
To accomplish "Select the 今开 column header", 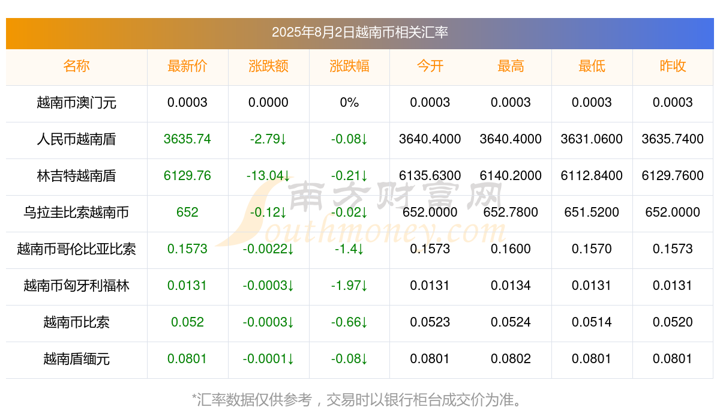I will (x=430, y=66).
